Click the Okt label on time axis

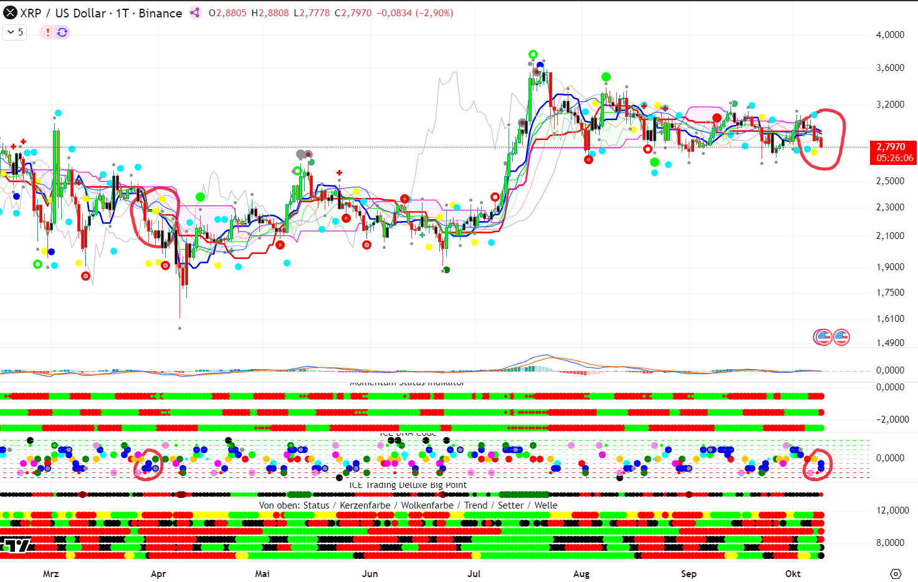click(x=793, y=573)
